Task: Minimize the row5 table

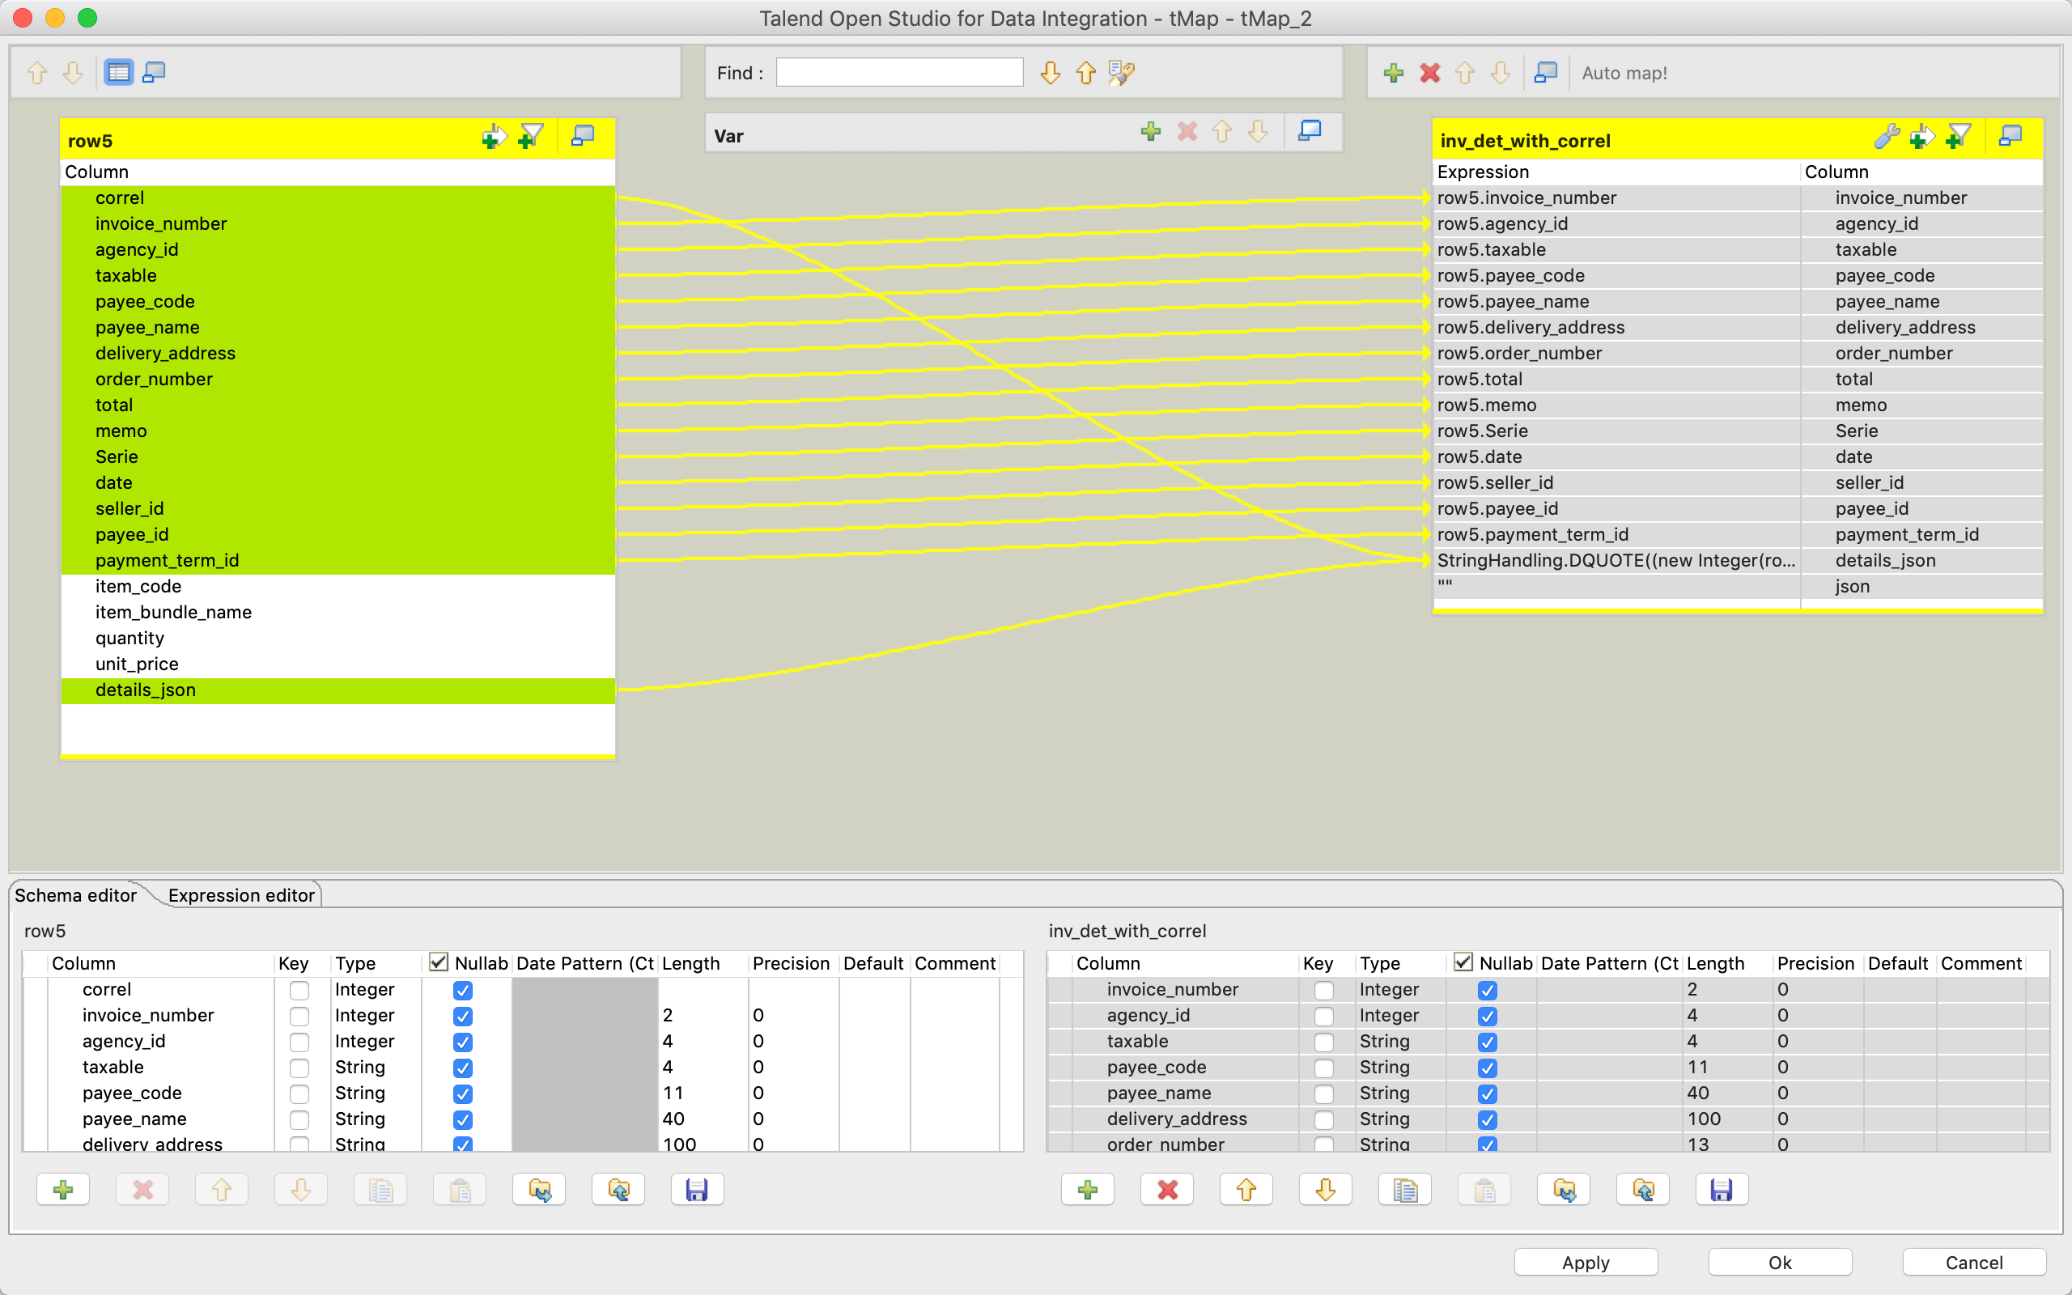Action: tap(583, 136)
